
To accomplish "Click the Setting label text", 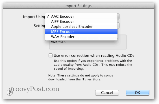I will (x=40, y=26).
